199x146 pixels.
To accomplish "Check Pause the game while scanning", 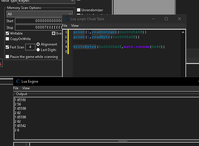I will click(x=7, y=57).
